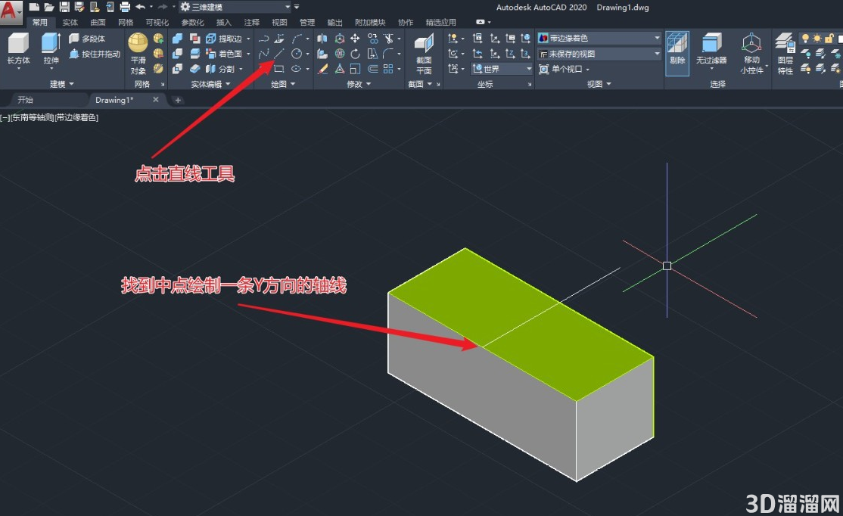
Task: Click the 提取边 extract edges tool
Action: pyautogui.click(x=225, y=39)
